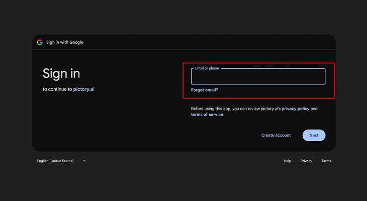Viewport: 367px width, 201px height.
Task: Open the Forgot email? link
Action: 204,90
